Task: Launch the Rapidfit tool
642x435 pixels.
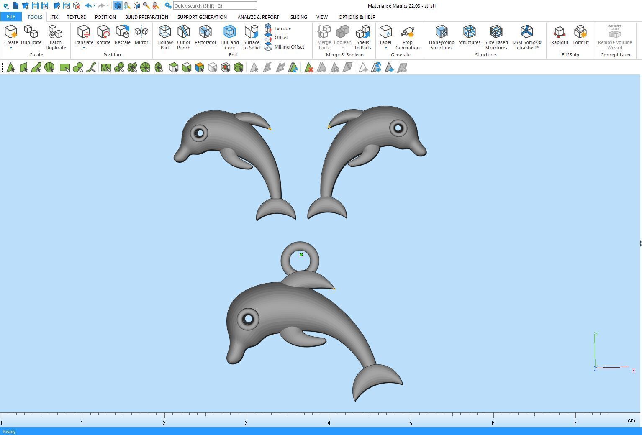Action: coord(560,35)
